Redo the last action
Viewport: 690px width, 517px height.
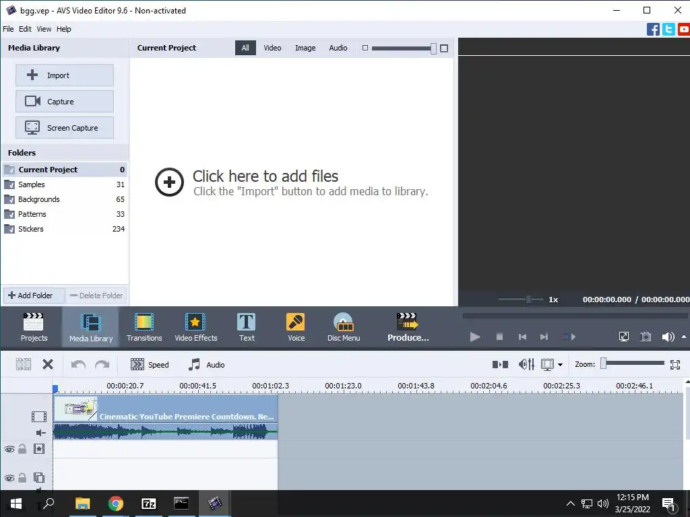tap(102, 364)
